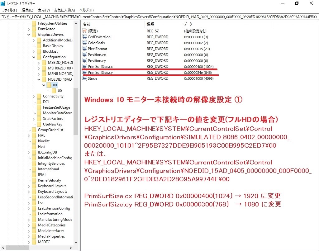Open the お気に入り(A) menu
The image size is (319, 251).
point(64,10)
